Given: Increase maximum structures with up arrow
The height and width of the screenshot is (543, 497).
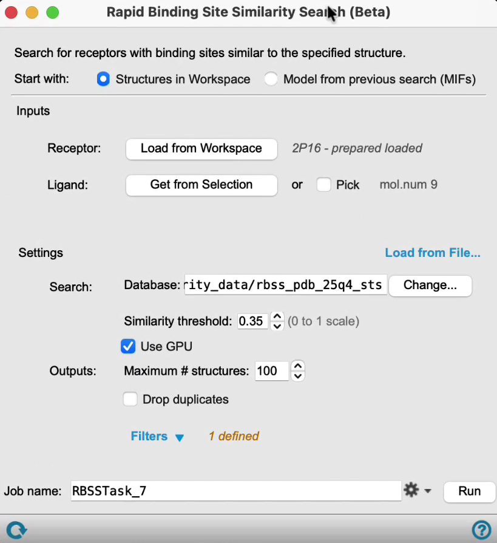Looking at the screenshot, I should click(298, 366).
